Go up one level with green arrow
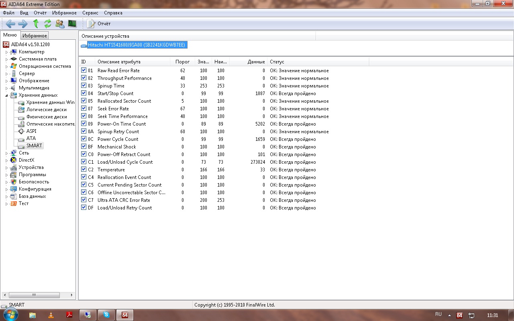Screen dimensions: 514x321 (x=36, y=24)
